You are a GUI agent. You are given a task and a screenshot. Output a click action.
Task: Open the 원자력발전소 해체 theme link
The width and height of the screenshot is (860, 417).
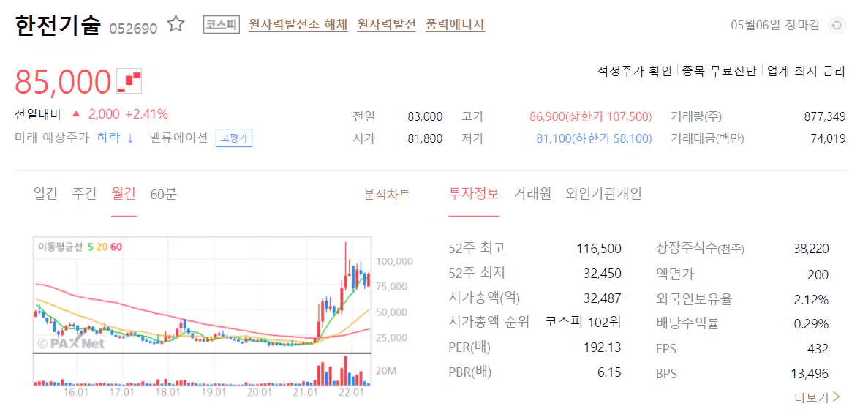coord(298,25)
